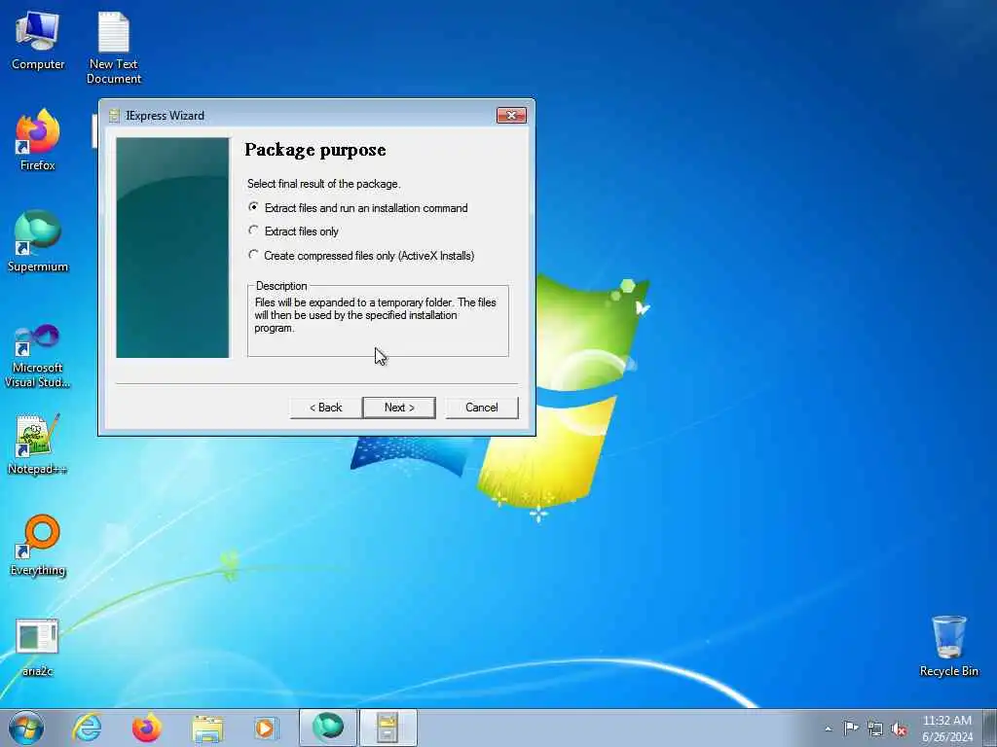Return to previous wizard page with Back
997x747 pixels.
[325, 408]
